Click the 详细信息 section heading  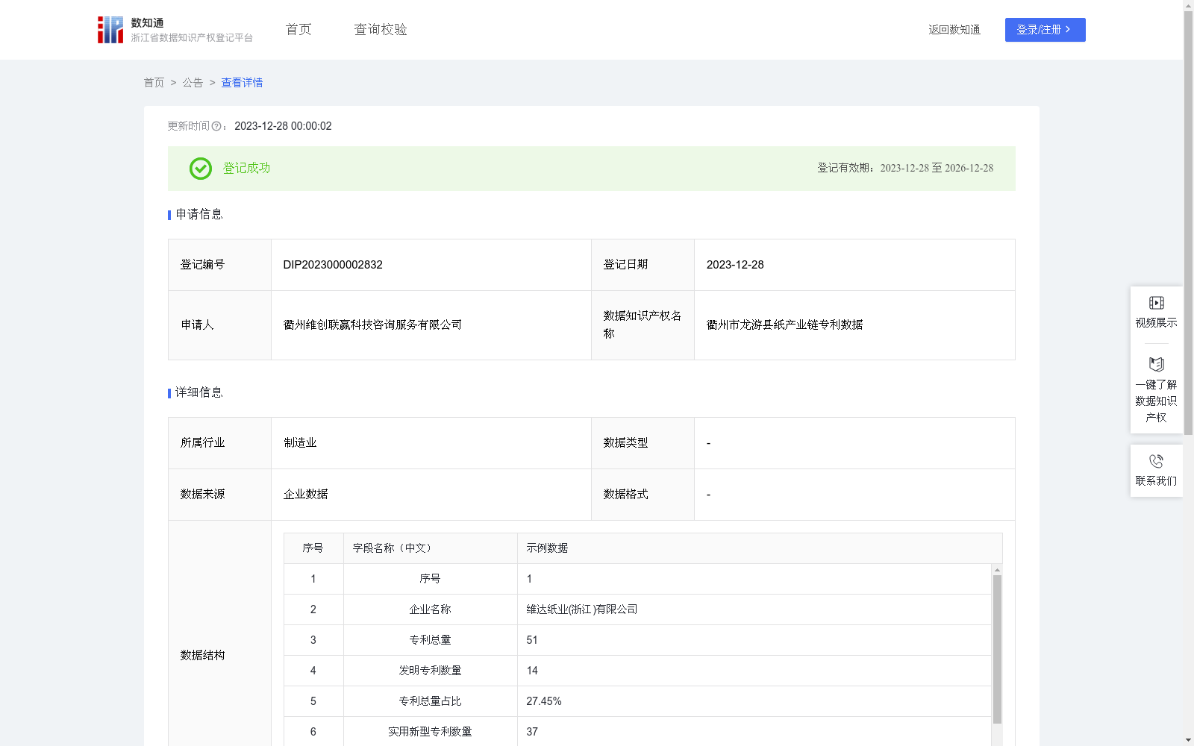(199, 393)
